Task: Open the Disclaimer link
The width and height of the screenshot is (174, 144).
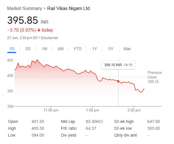Action: point(50,38)
